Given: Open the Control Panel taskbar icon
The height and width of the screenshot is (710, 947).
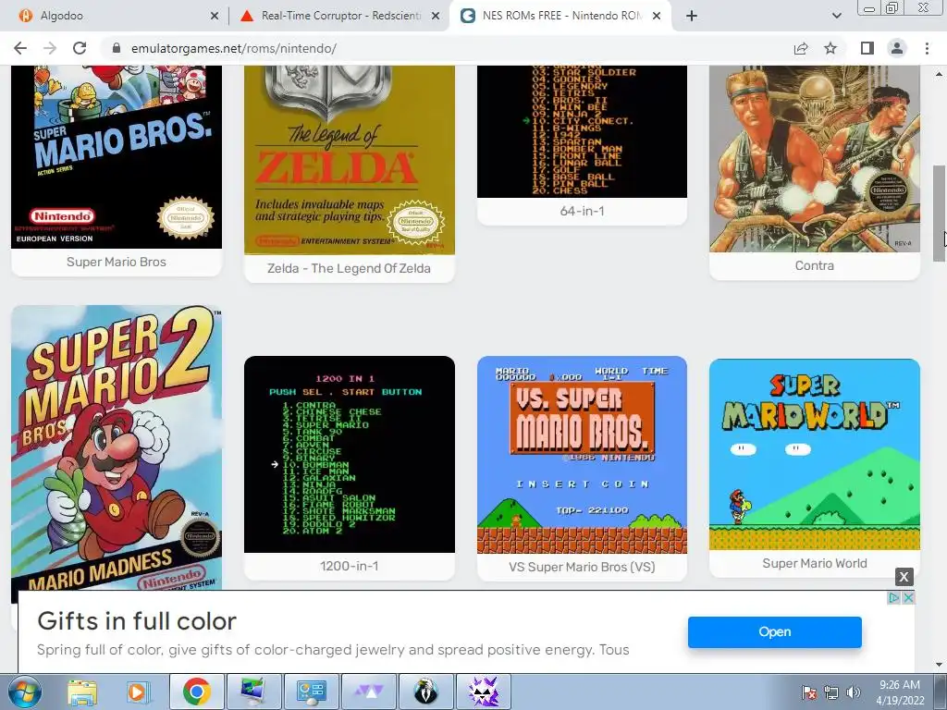Looking at the screenshot, I should click(x=311, y=692).
